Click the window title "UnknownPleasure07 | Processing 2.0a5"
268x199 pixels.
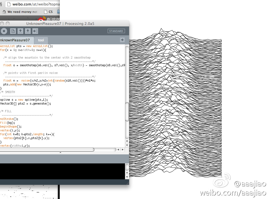click(x=60, y=24)
